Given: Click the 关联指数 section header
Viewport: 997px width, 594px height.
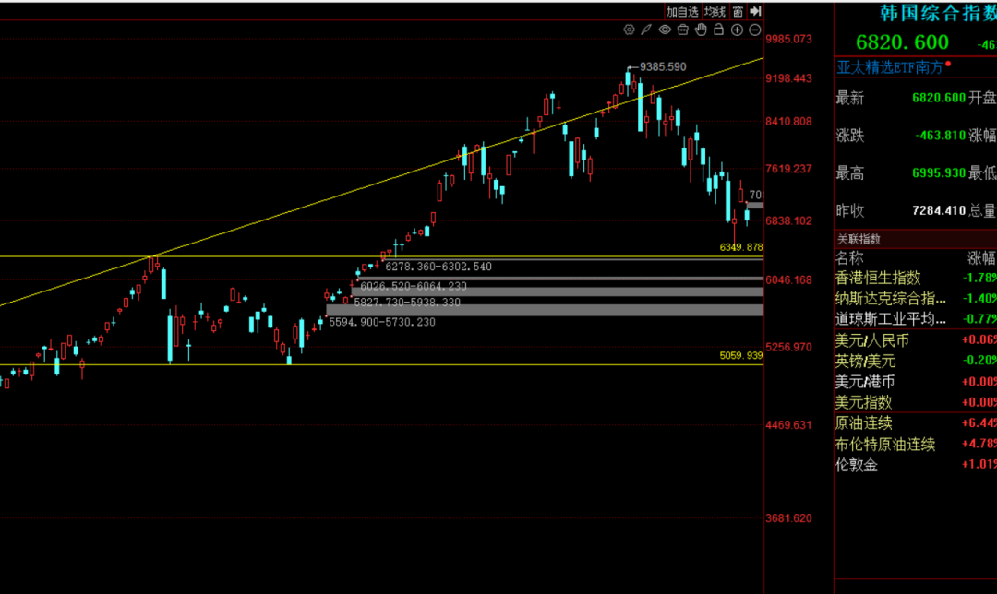Looking at the screenshot, I should pos(859,240).
